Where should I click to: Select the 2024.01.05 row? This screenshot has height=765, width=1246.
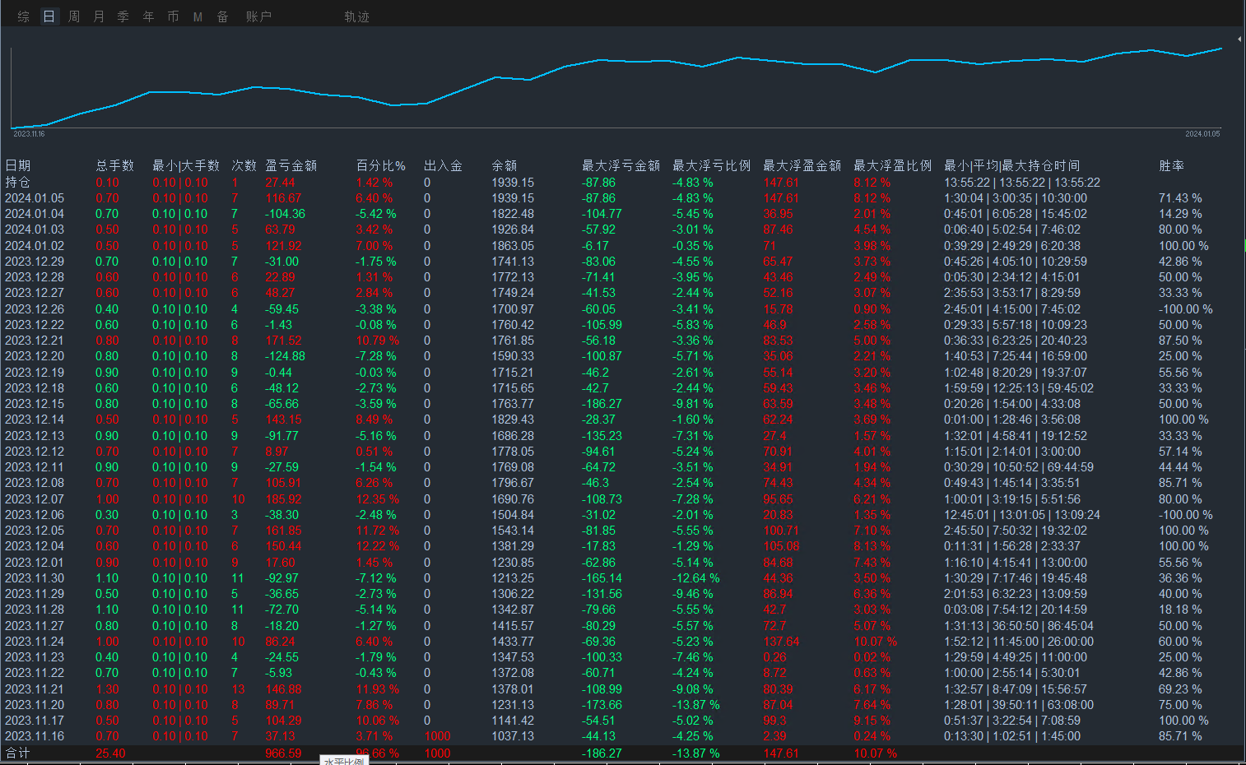(35, 198)
